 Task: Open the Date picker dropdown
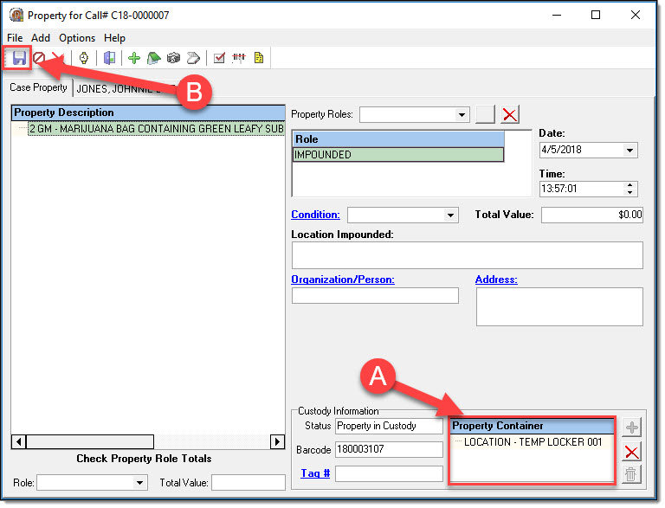pos(629,150)
